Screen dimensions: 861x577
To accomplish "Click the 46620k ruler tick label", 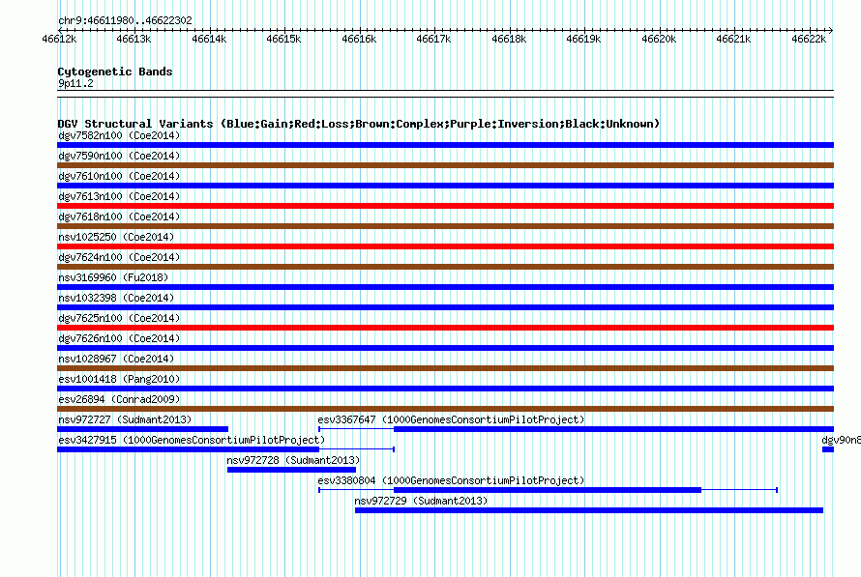I will tap(659, 39).
